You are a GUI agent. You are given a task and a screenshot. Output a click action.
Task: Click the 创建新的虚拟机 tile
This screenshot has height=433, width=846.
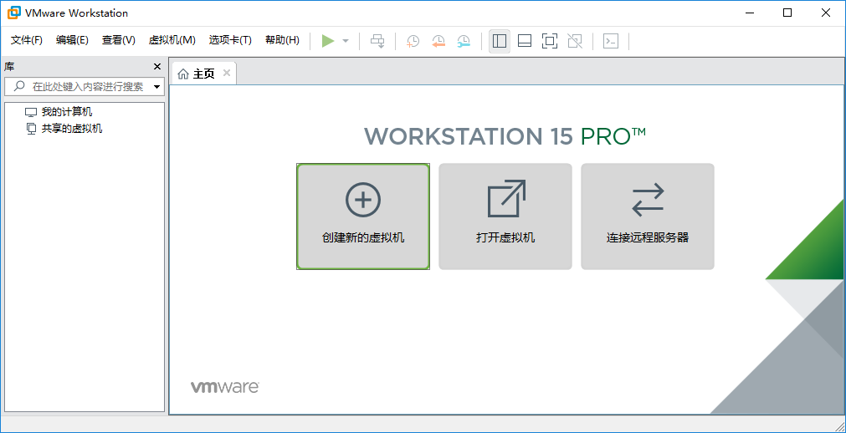(x=363, y=216)
